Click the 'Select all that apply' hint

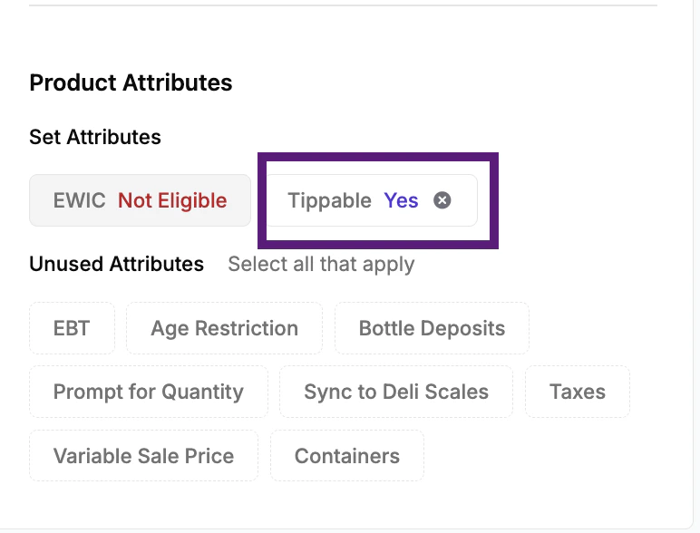321,264
